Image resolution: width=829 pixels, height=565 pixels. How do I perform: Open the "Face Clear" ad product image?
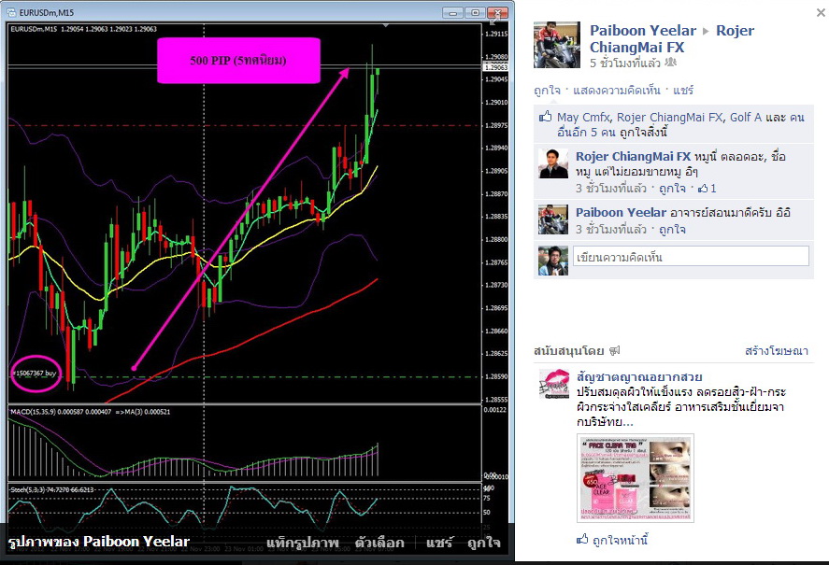click(x=635, y=478)
